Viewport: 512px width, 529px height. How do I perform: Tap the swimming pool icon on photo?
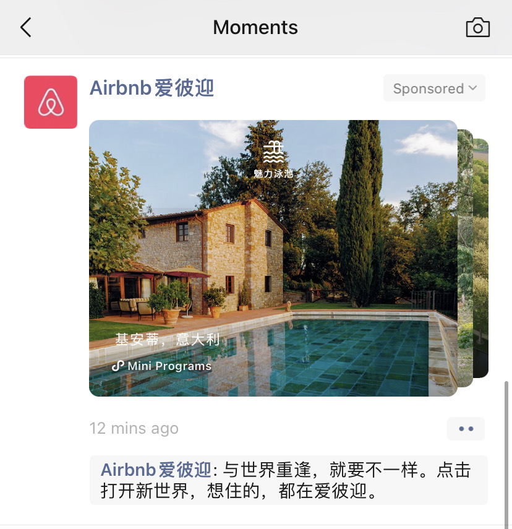(273, 152)
